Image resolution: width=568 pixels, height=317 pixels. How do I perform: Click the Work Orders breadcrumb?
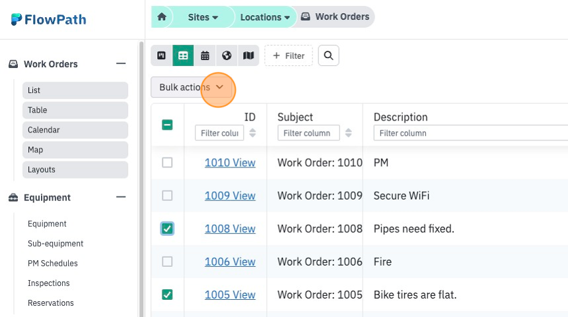335,16
